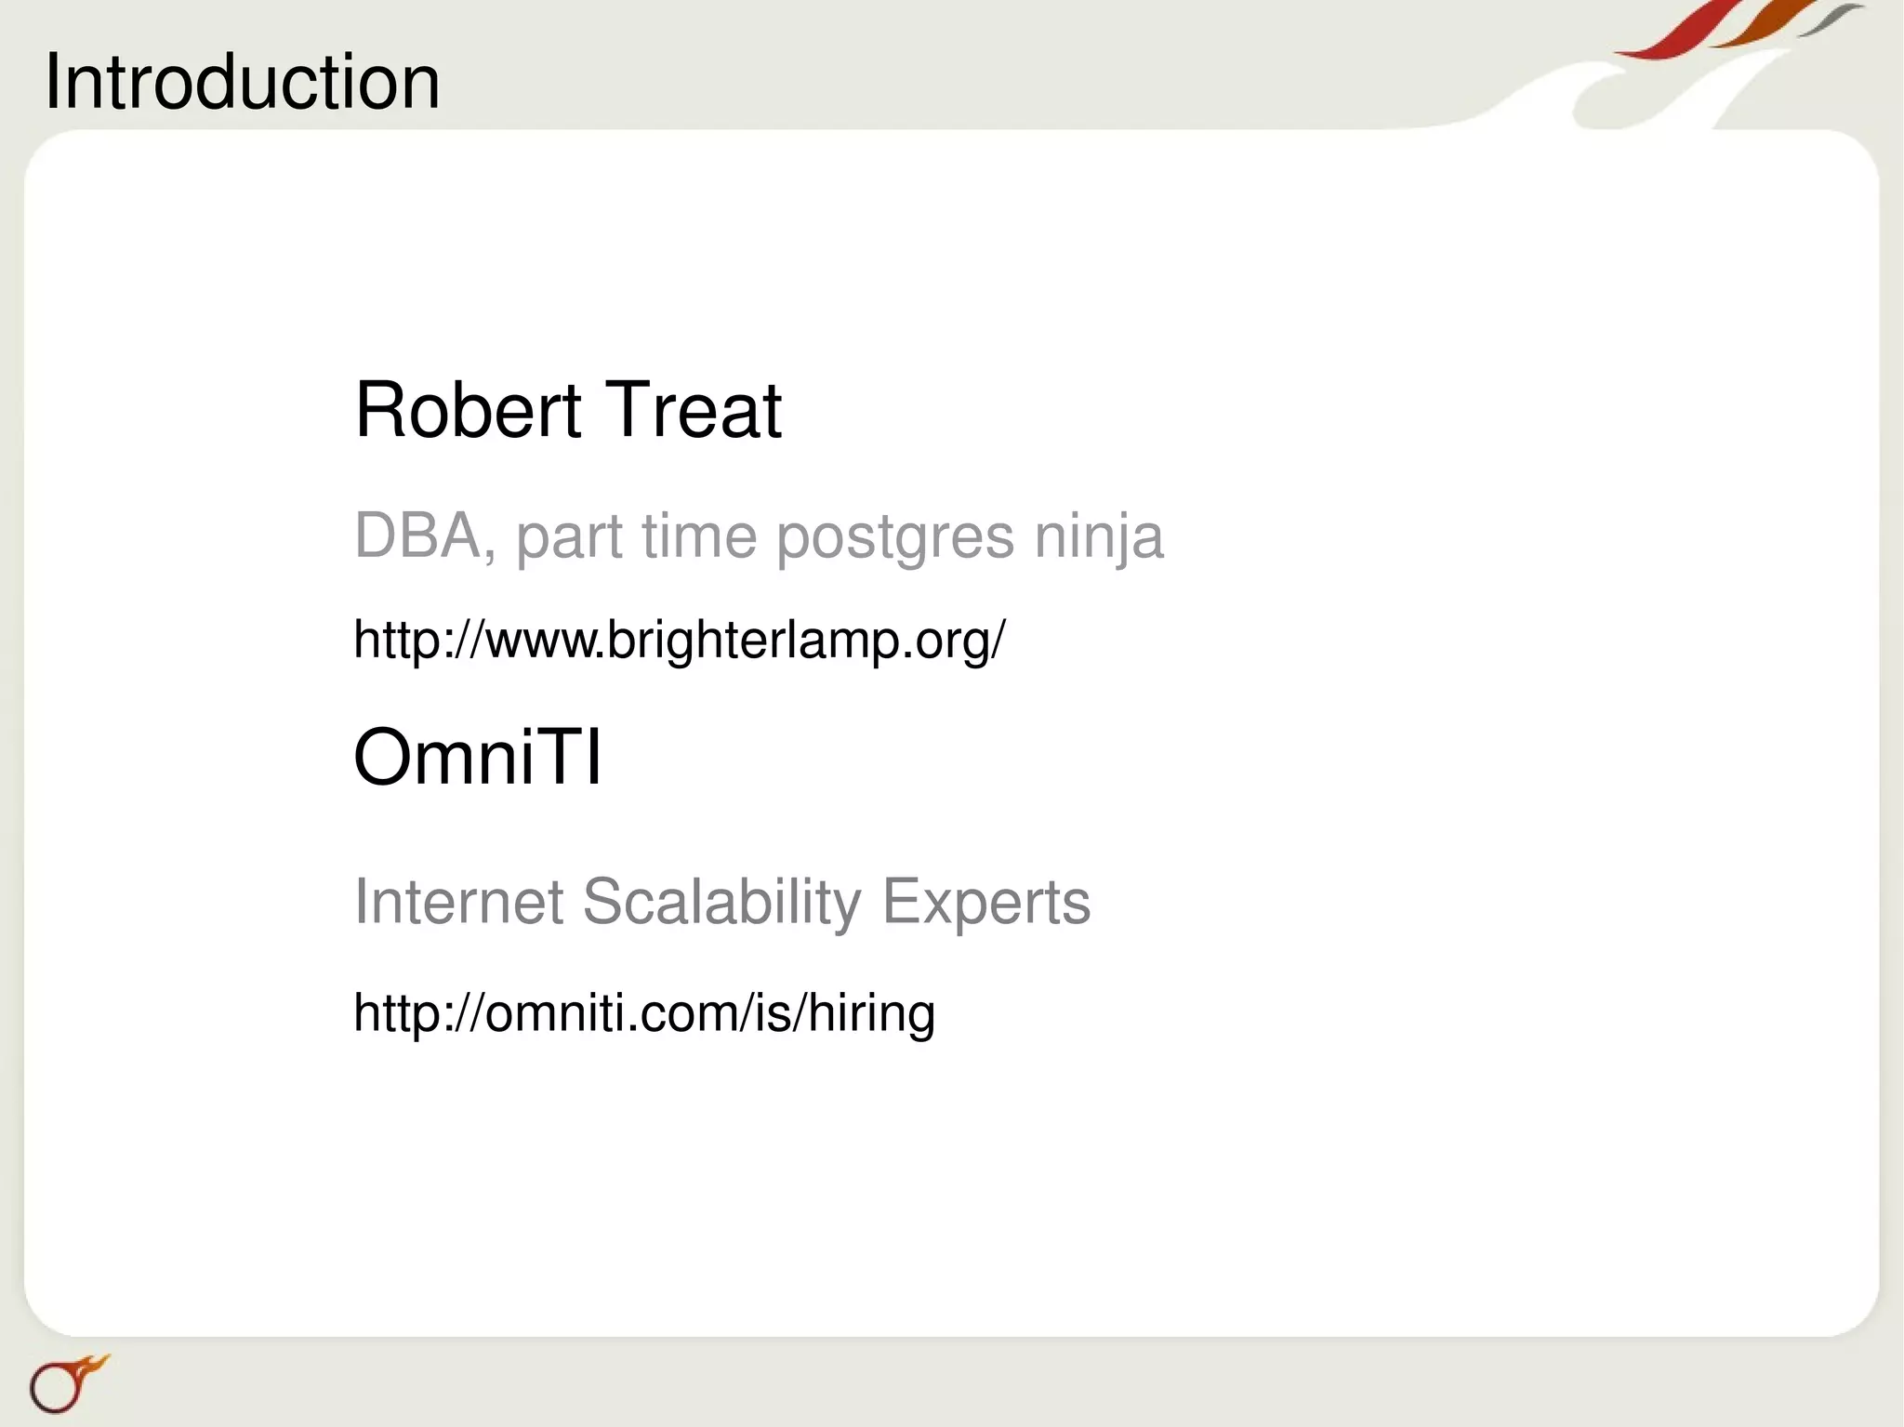This screenshot has width=1904, height=1427.
Task: Open the omniti.com/is/hiring link
Action: tap(644, 1013)
